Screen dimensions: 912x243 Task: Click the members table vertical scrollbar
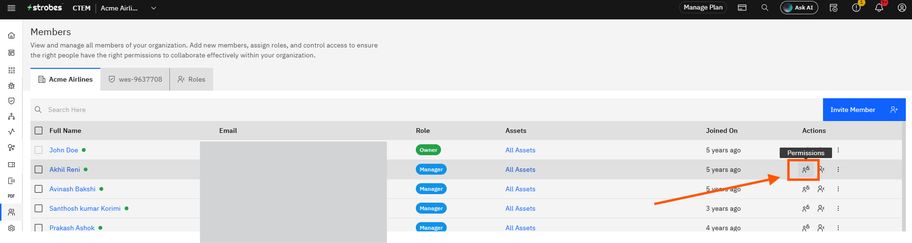(x=903, y=176)
